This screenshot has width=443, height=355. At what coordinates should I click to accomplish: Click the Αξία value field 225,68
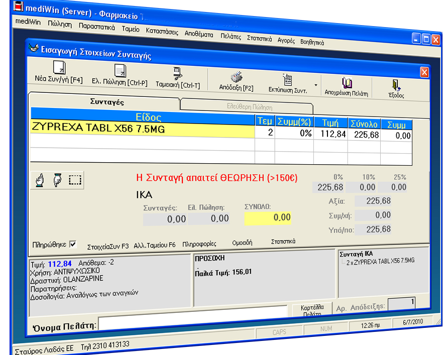click(x=373, y=201)
